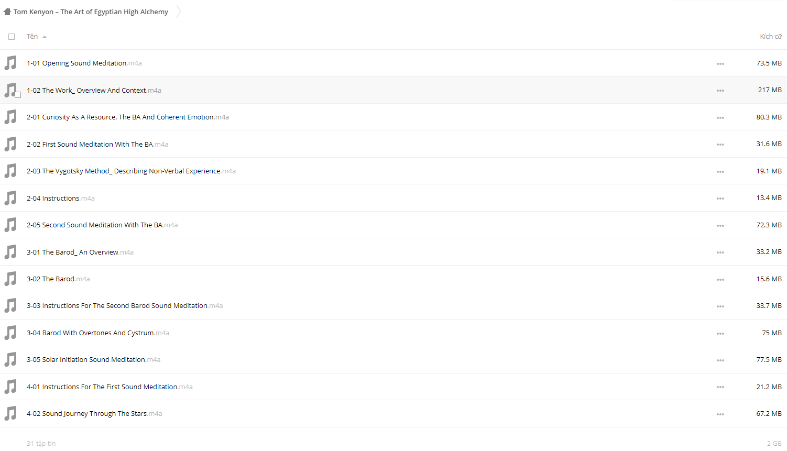Click music icon of 3-05 Solar Initiation
This screenshot has height=451, width=787.
[x=10, y=359]
